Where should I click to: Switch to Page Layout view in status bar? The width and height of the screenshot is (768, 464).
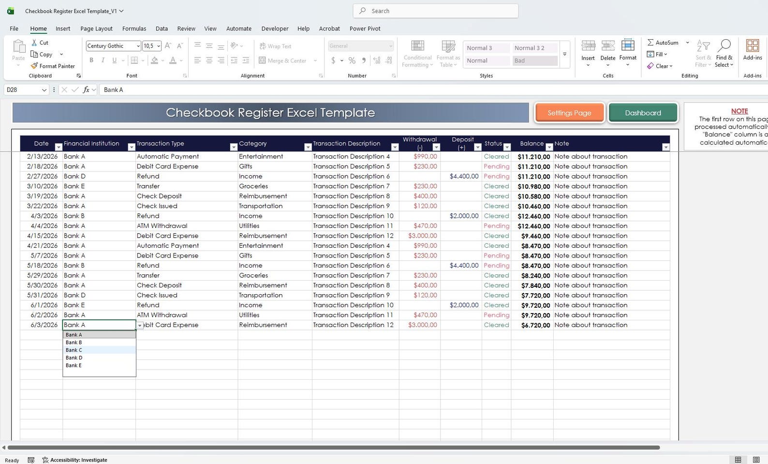click(756, 460)
